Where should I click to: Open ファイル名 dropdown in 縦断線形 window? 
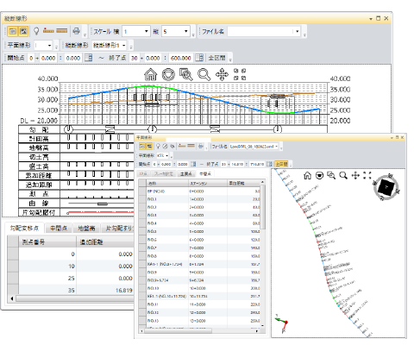click(x=298, y=31)
